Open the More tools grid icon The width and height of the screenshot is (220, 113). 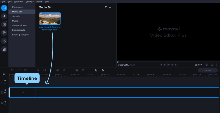pyautogui.click(x=4, y=49)
